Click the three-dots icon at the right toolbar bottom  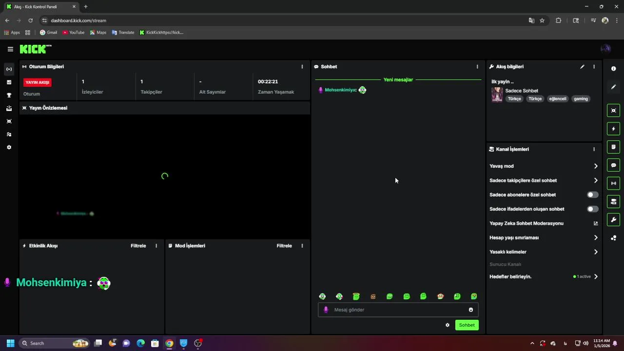[613, 238]
